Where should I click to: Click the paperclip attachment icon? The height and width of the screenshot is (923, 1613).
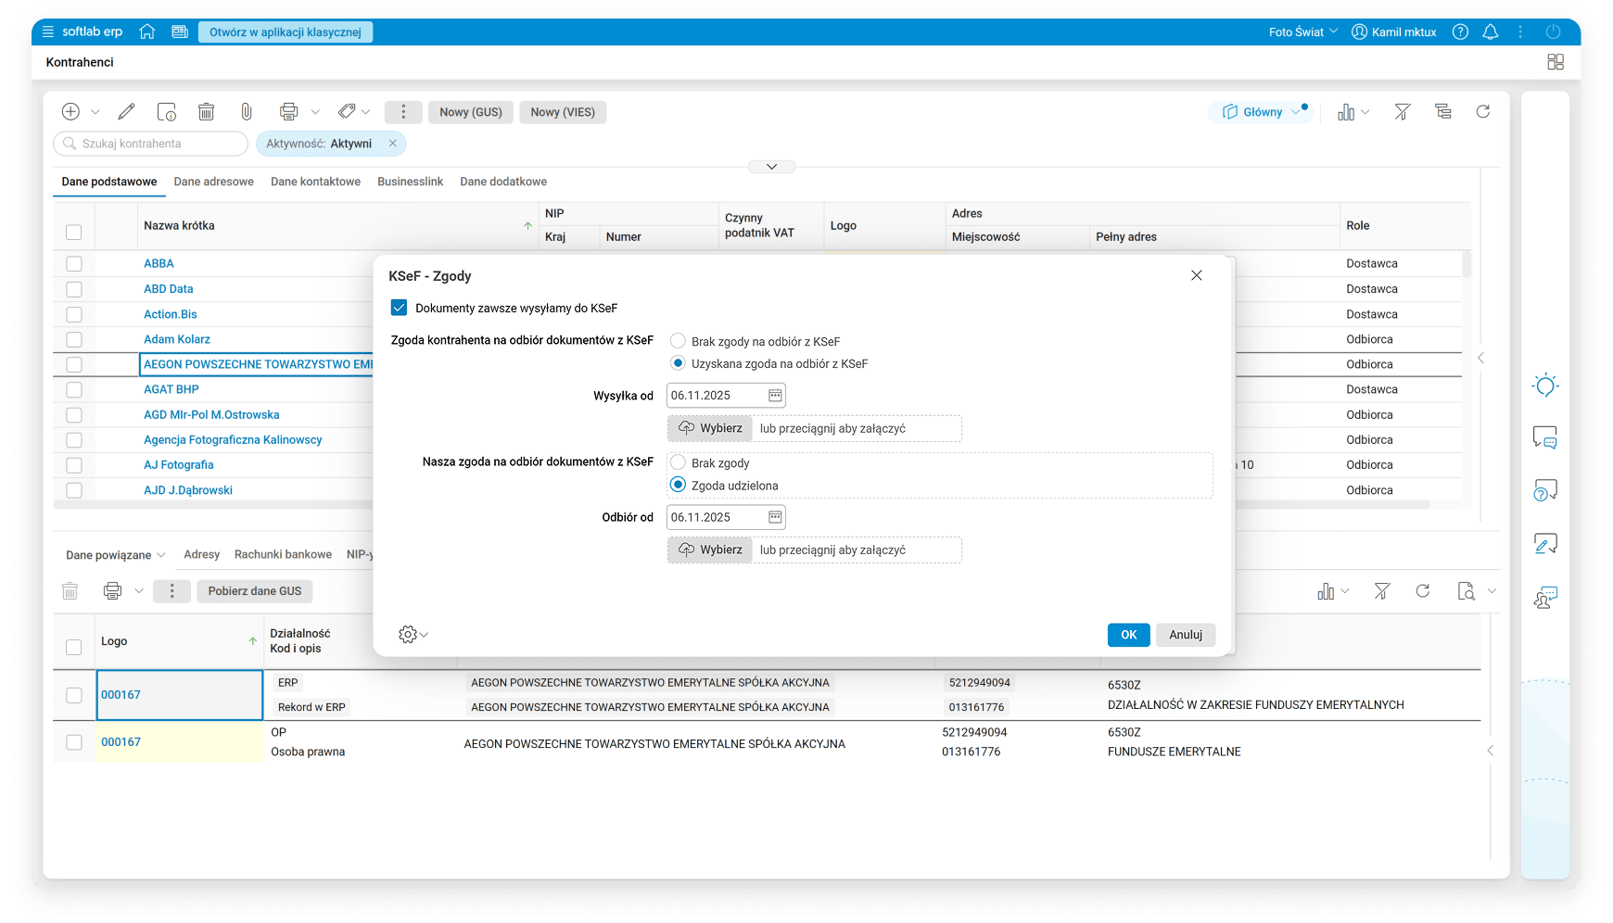247,112
